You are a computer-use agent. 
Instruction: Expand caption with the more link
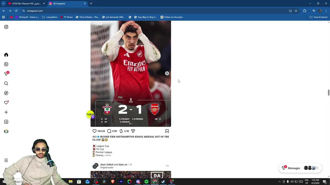[x=108, y=155]
